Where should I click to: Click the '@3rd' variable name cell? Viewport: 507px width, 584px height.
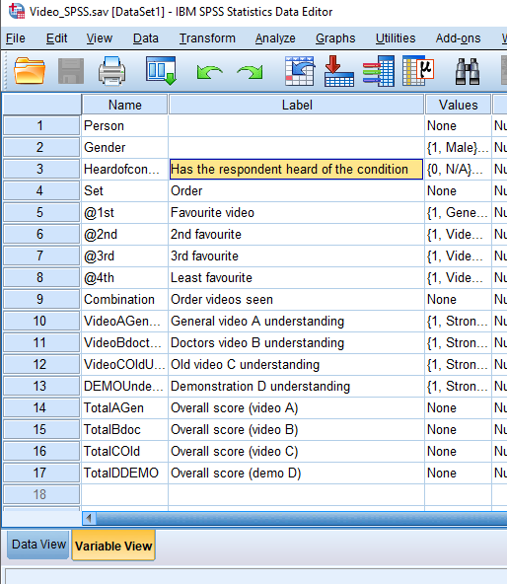(x=125, y=255)
